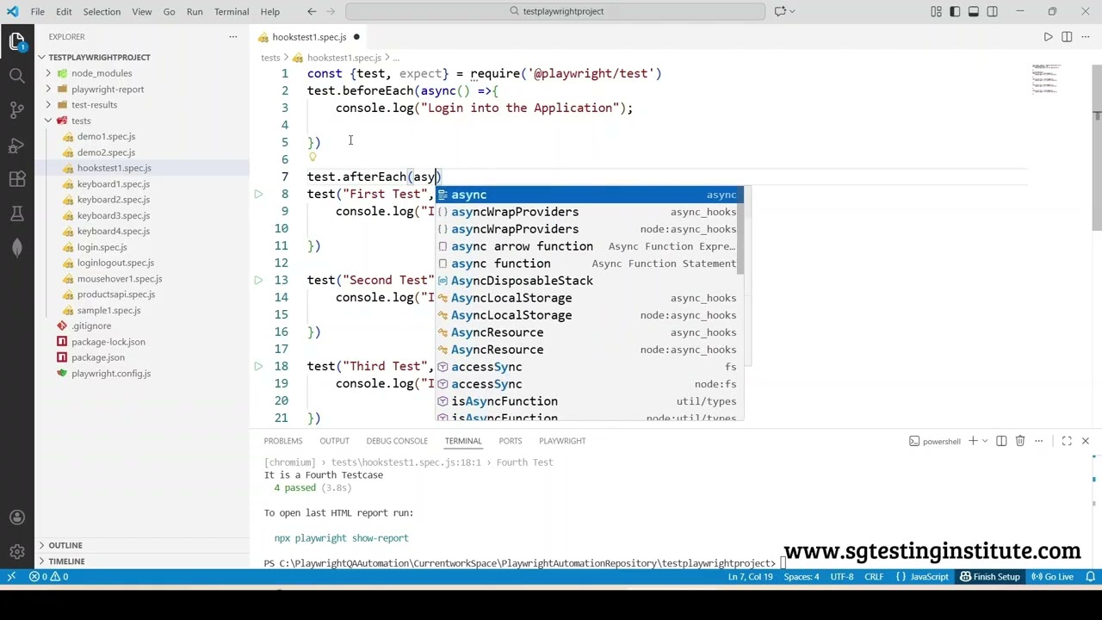Kill terminal with the trash icon

(1020, 441)
